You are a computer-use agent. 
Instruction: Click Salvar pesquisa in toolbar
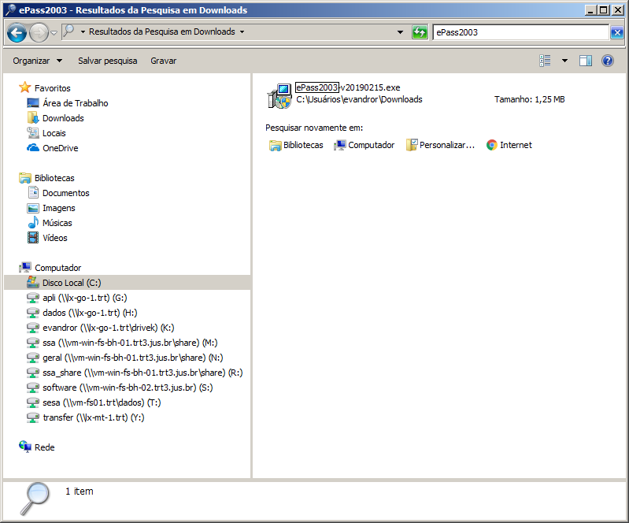pyautogui.click(x=108, y=61)
